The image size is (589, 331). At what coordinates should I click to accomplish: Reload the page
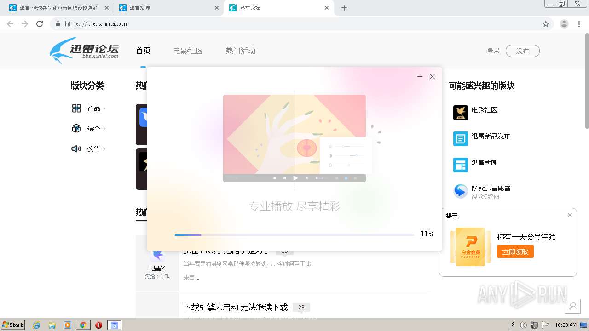(x=40, y=24)
